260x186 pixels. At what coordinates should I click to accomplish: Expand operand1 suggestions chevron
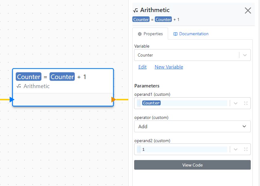(236, 103)
